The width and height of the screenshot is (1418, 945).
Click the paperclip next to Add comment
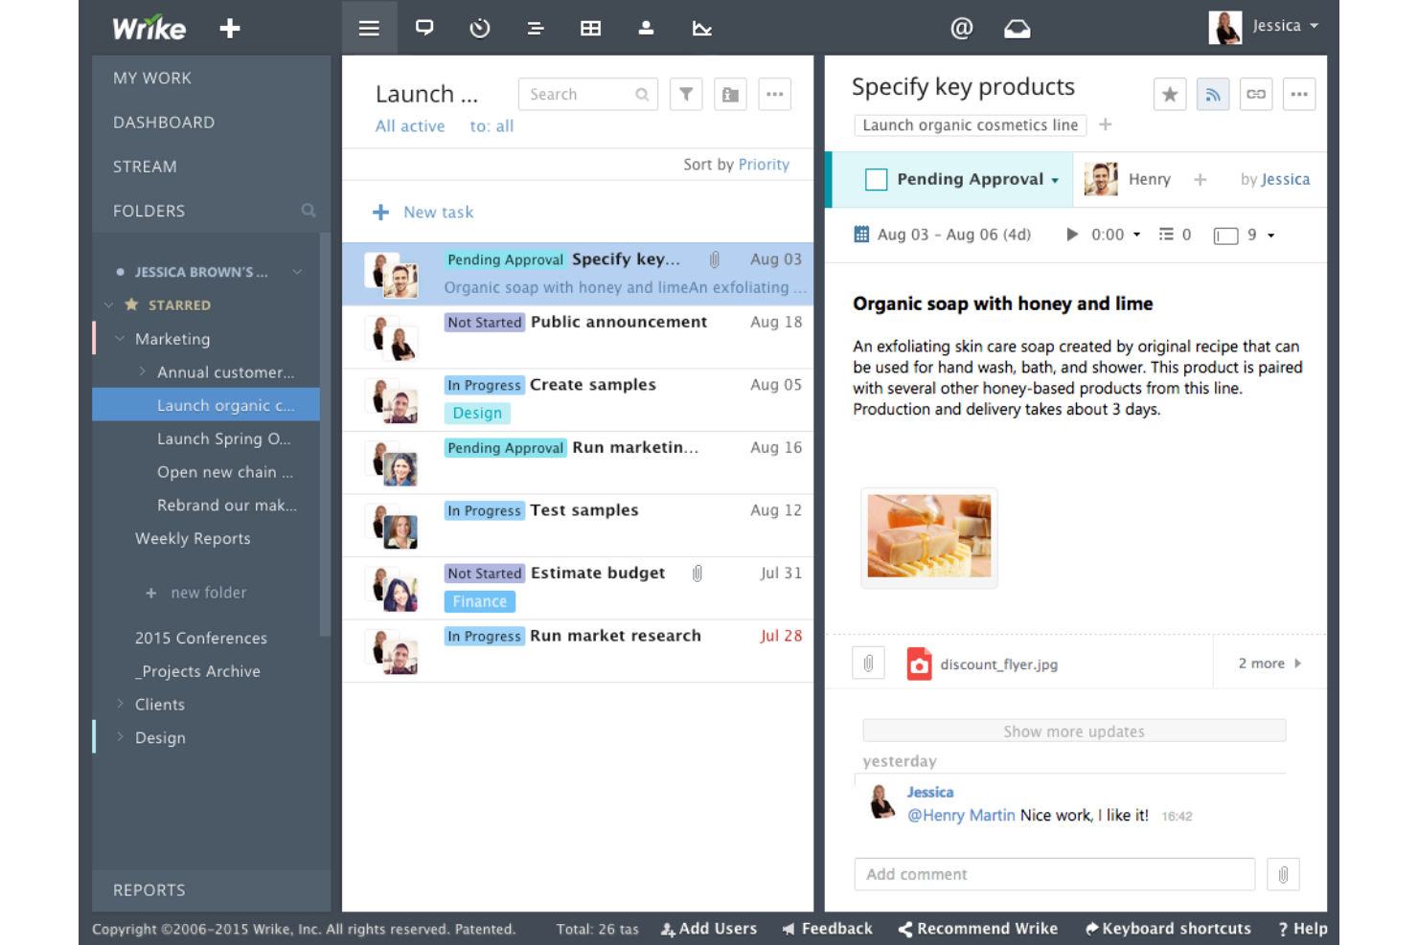(x=1284, y=874)
